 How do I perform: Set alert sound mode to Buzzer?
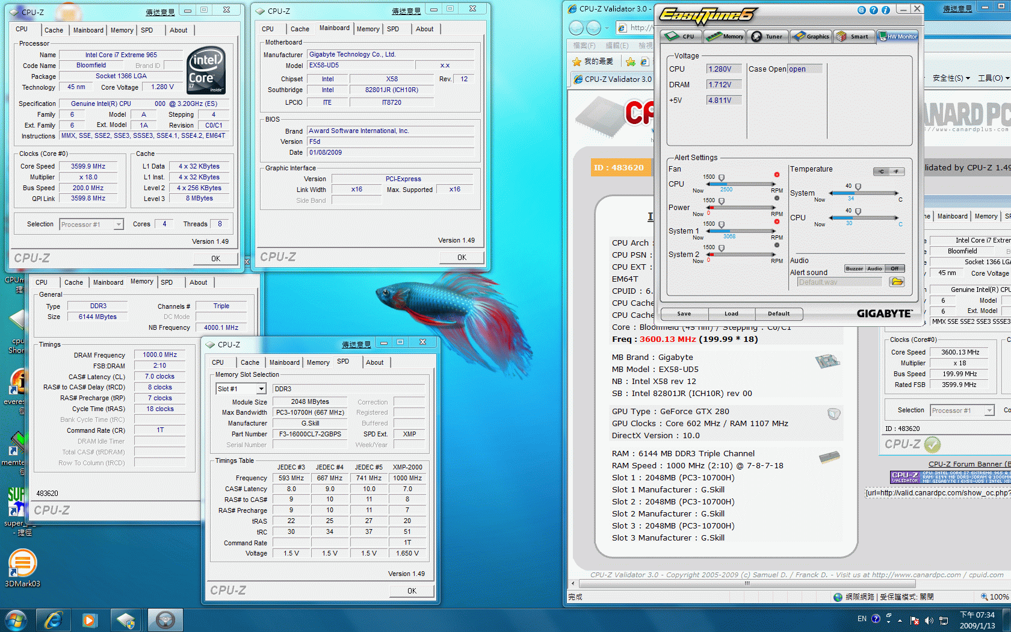pos(854,268)
